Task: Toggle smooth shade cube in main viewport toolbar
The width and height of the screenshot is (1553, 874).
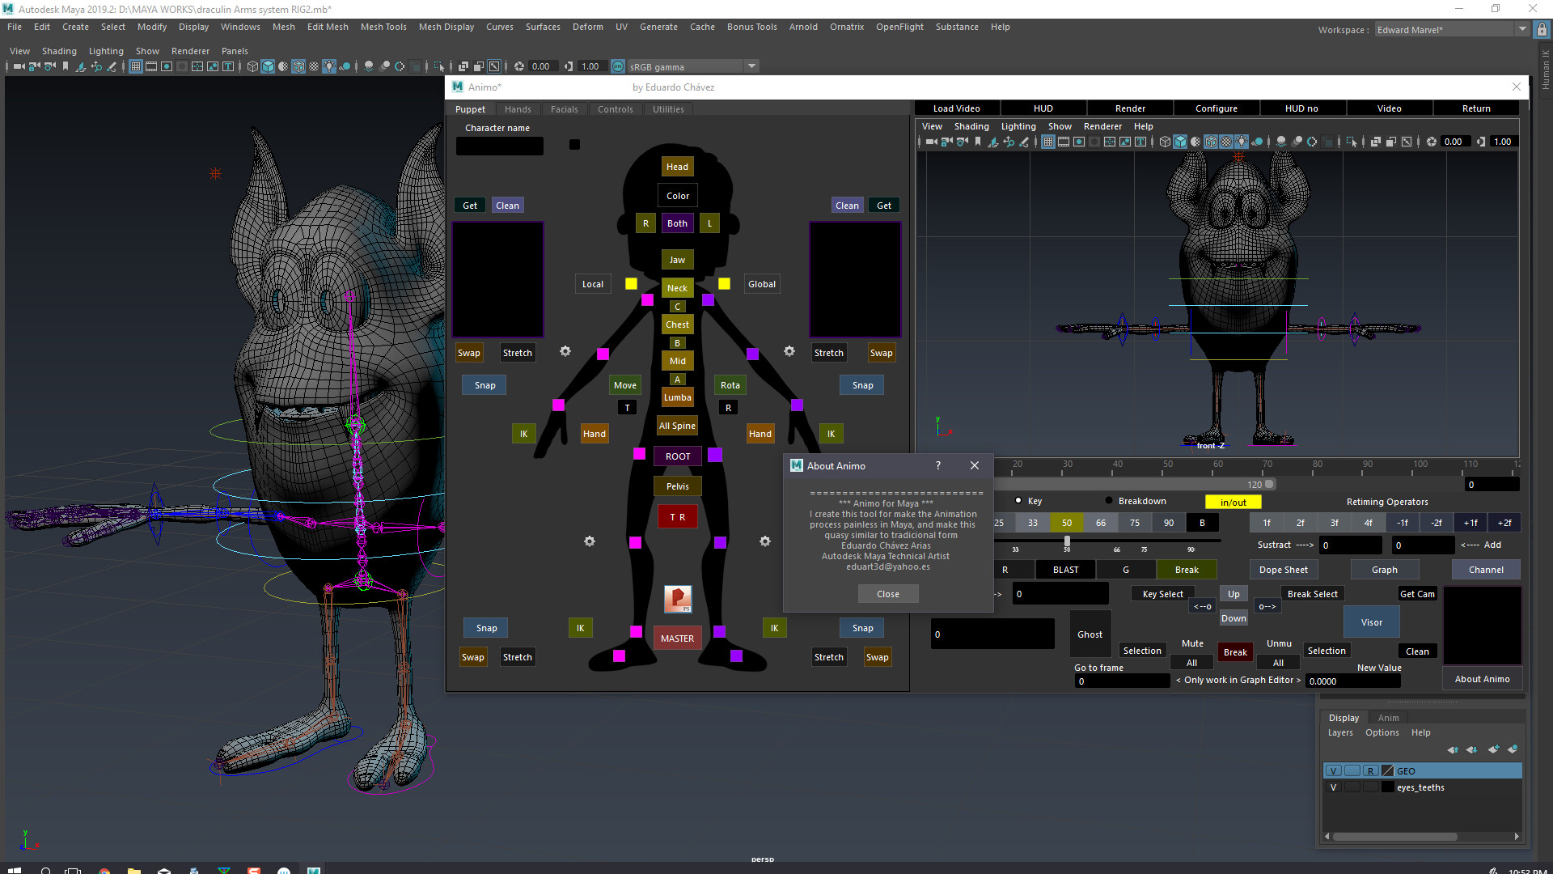Action: pos(268,66)
